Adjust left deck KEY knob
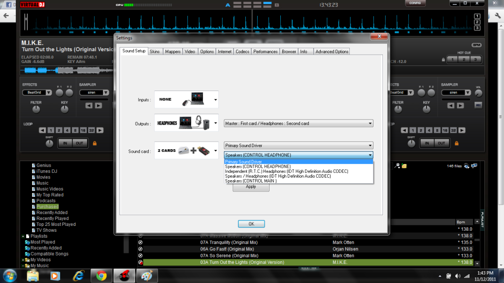504x283 pixels. point(65,109)
